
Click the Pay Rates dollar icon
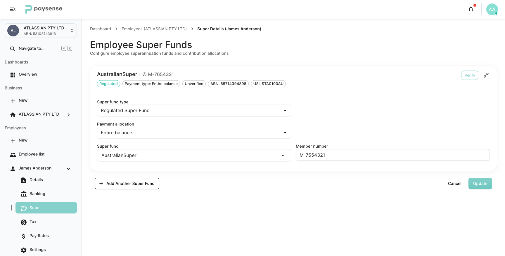point(24,236)
